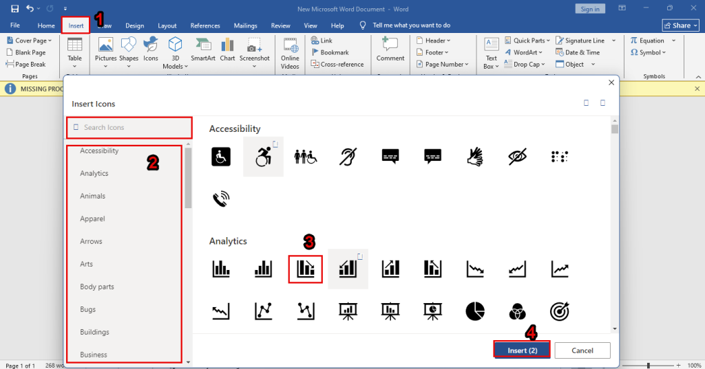This screenshot has width=705, height=369.
Task: Deselect the selected active wheelchair icon
Action: tap(263, 157)
